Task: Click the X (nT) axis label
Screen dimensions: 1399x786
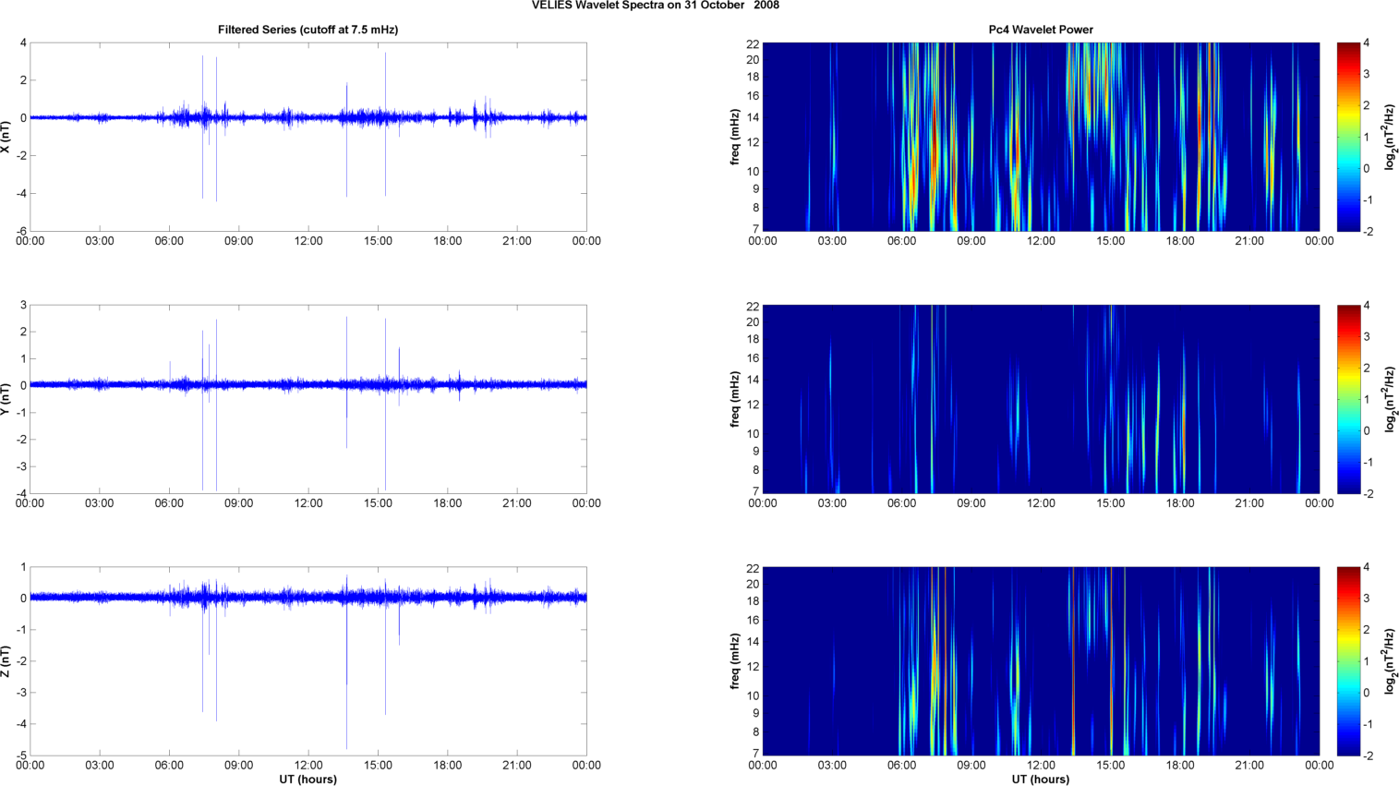Action: click(6, 137)
